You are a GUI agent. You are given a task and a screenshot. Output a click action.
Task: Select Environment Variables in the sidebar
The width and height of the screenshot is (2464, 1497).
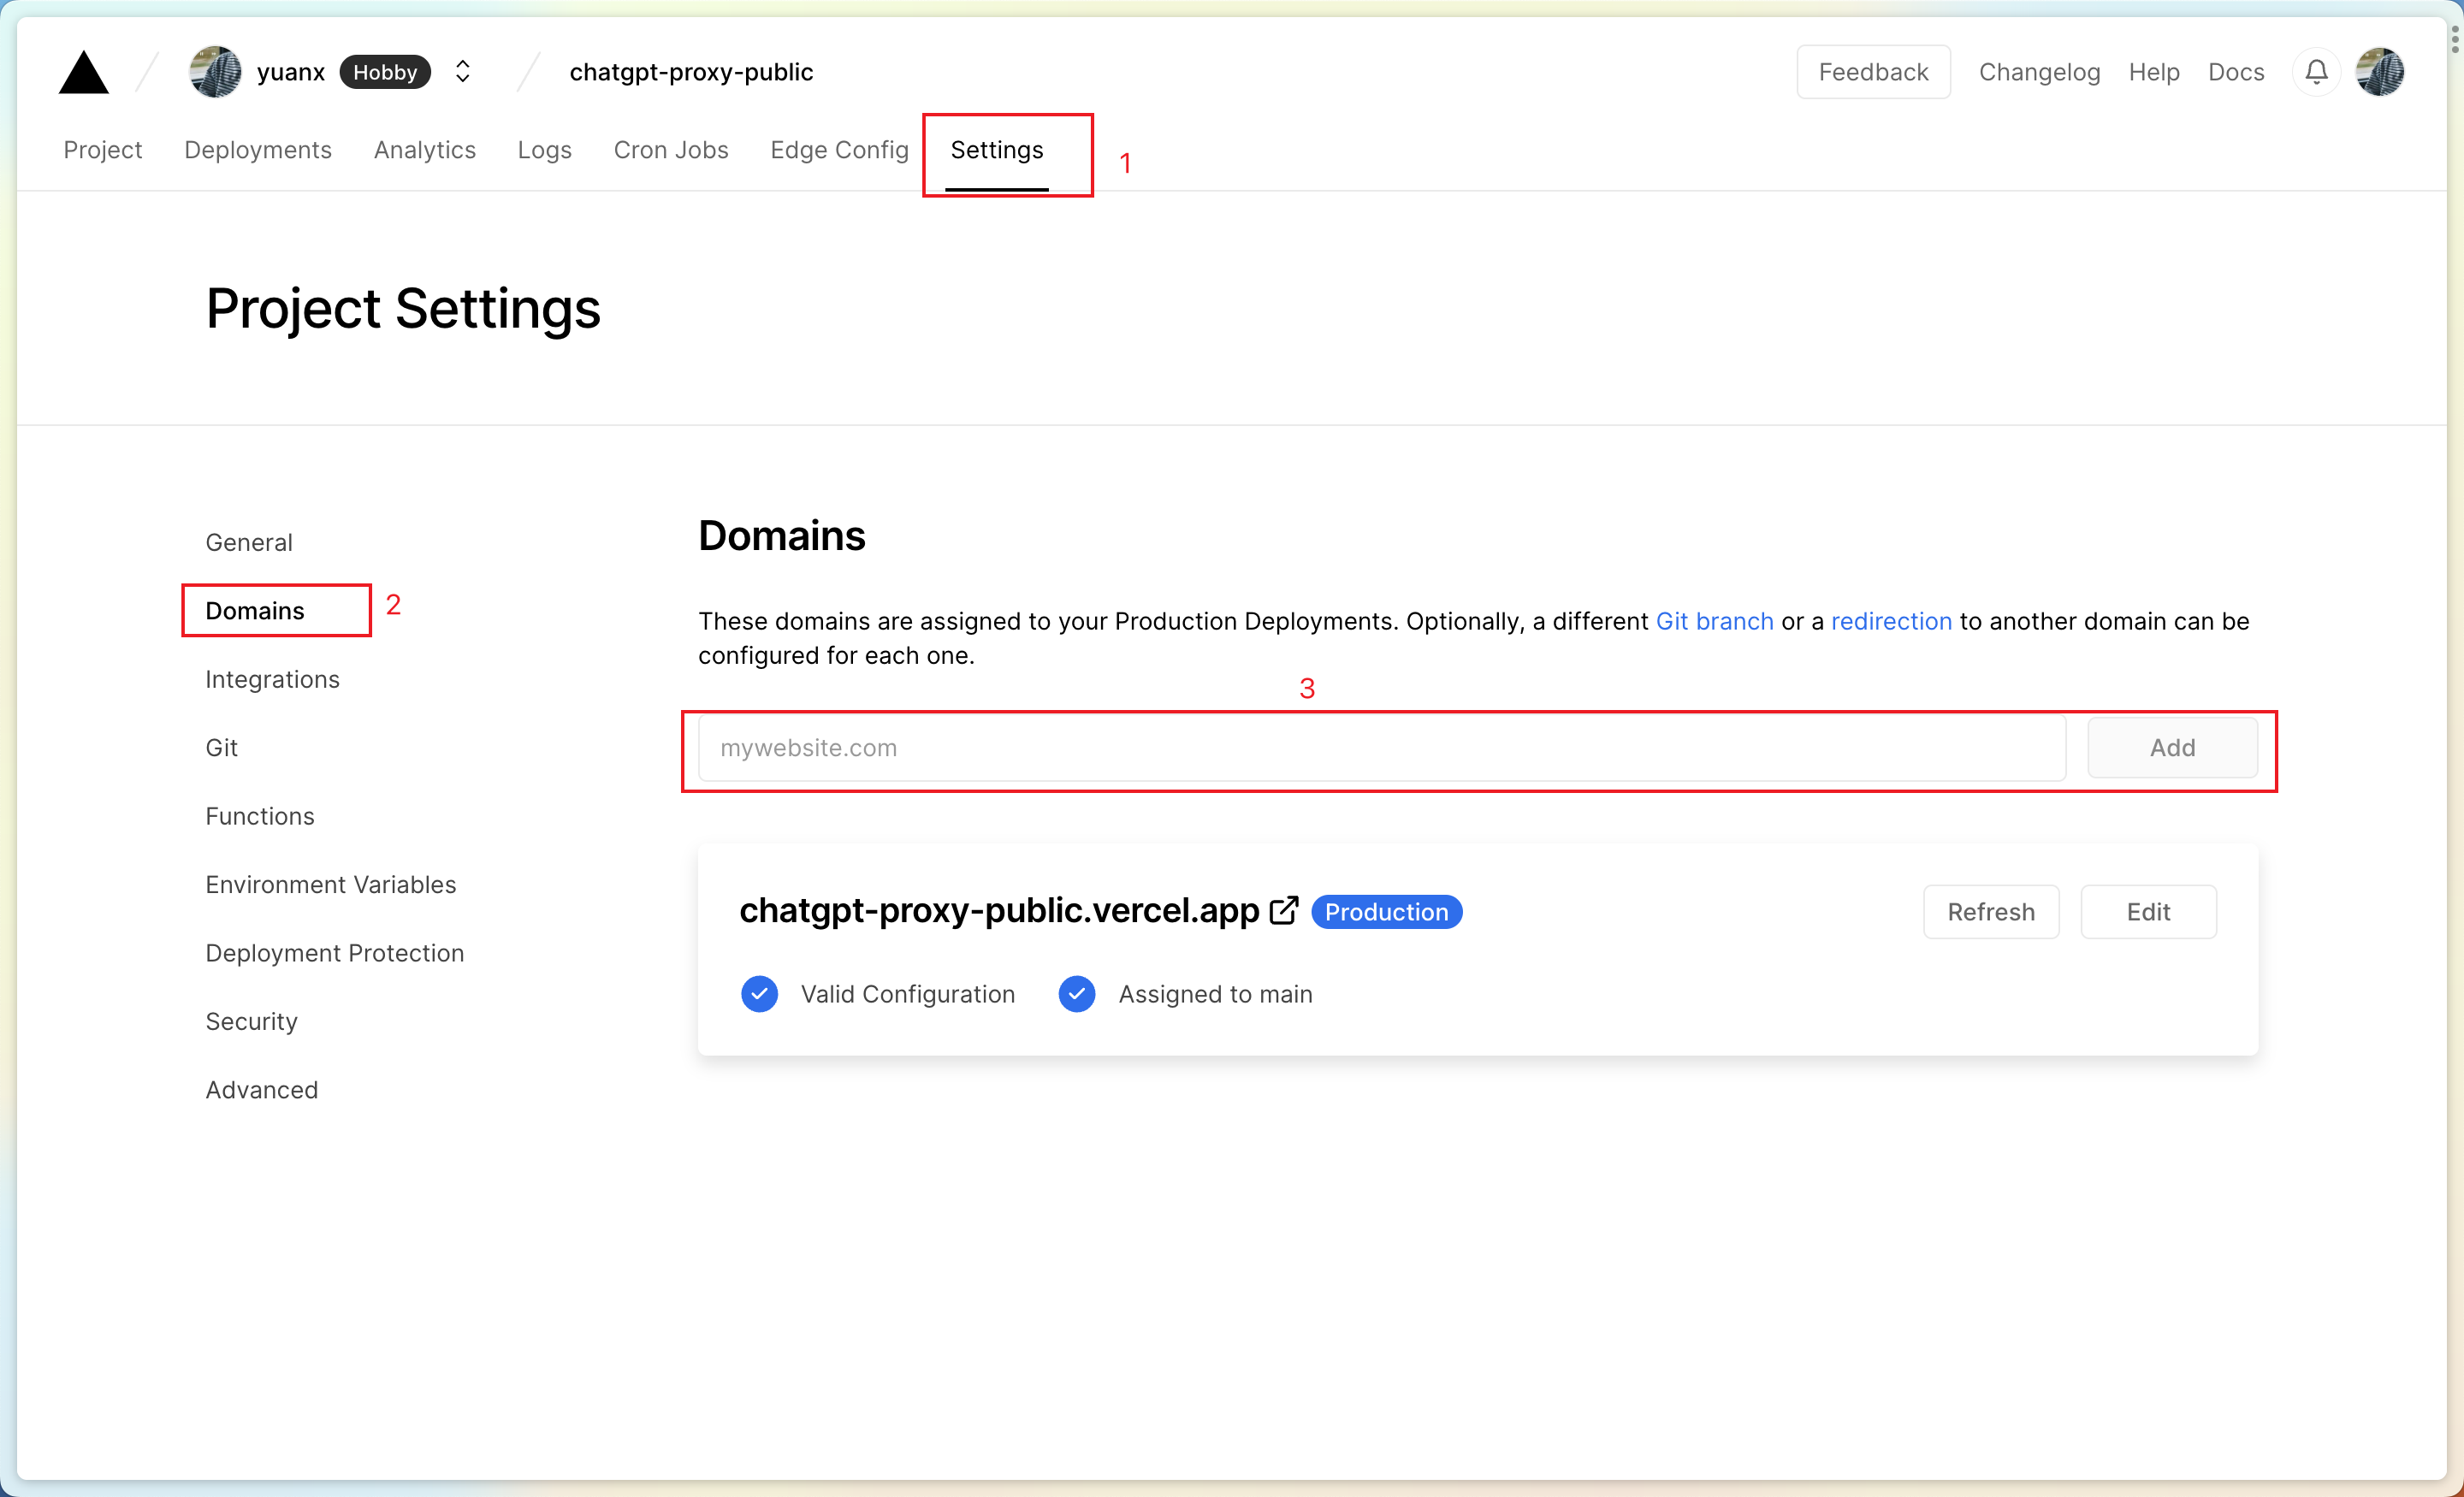point(330,885)
